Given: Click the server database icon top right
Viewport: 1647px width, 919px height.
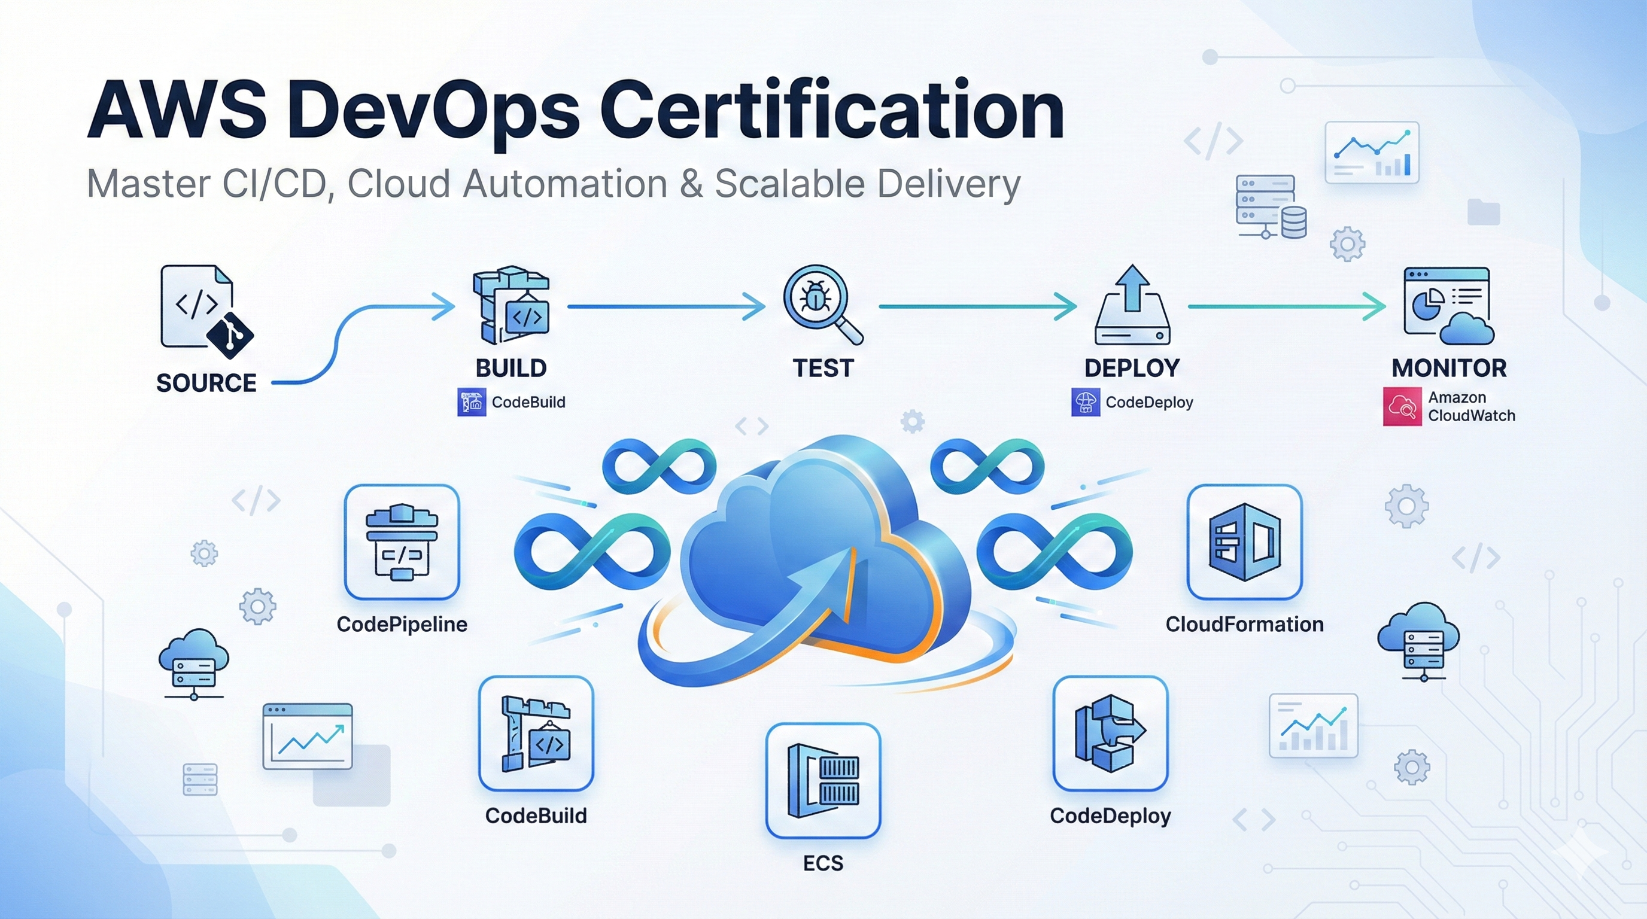Looking at the screenshot, I should tap(1270, 207).
